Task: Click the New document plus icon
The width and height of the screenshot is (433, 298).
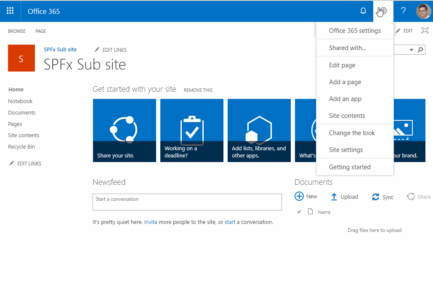Action: 299,197
